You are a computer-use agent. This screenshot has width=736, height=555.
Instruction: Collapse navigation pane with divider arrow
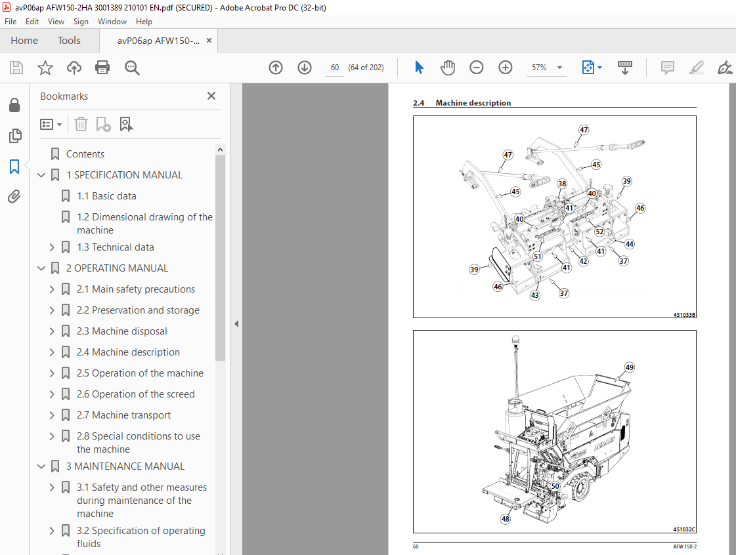(x=236, y=323)
